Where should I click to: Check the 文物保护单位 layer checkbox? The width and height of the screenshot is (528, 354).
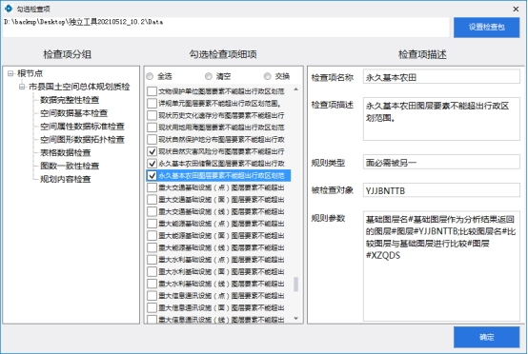click(152, 91)
